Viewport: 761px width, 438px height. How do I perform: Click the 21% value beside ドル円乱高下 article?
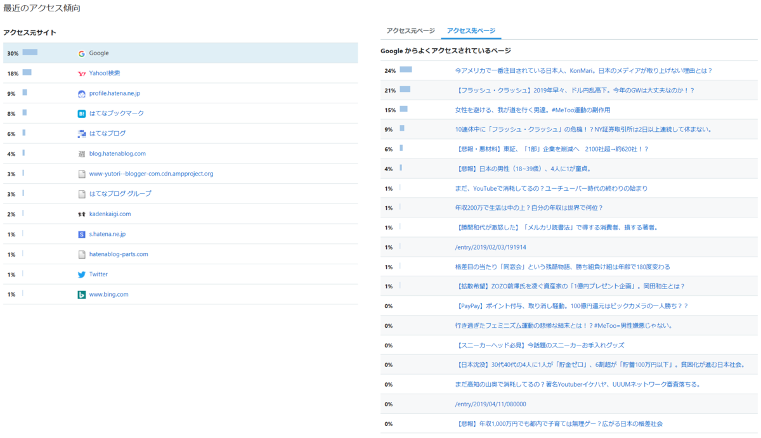click(x=390, y=91)
